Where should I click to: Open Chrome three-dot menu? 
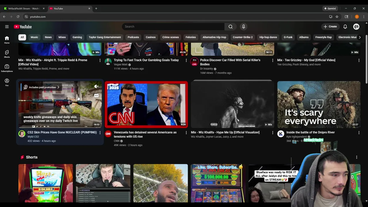(364, 17)
